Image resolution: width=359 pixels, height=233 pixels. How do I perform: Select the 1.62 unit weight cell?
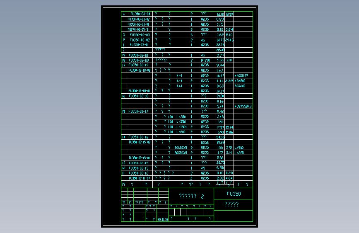click(x=220, y=35)
